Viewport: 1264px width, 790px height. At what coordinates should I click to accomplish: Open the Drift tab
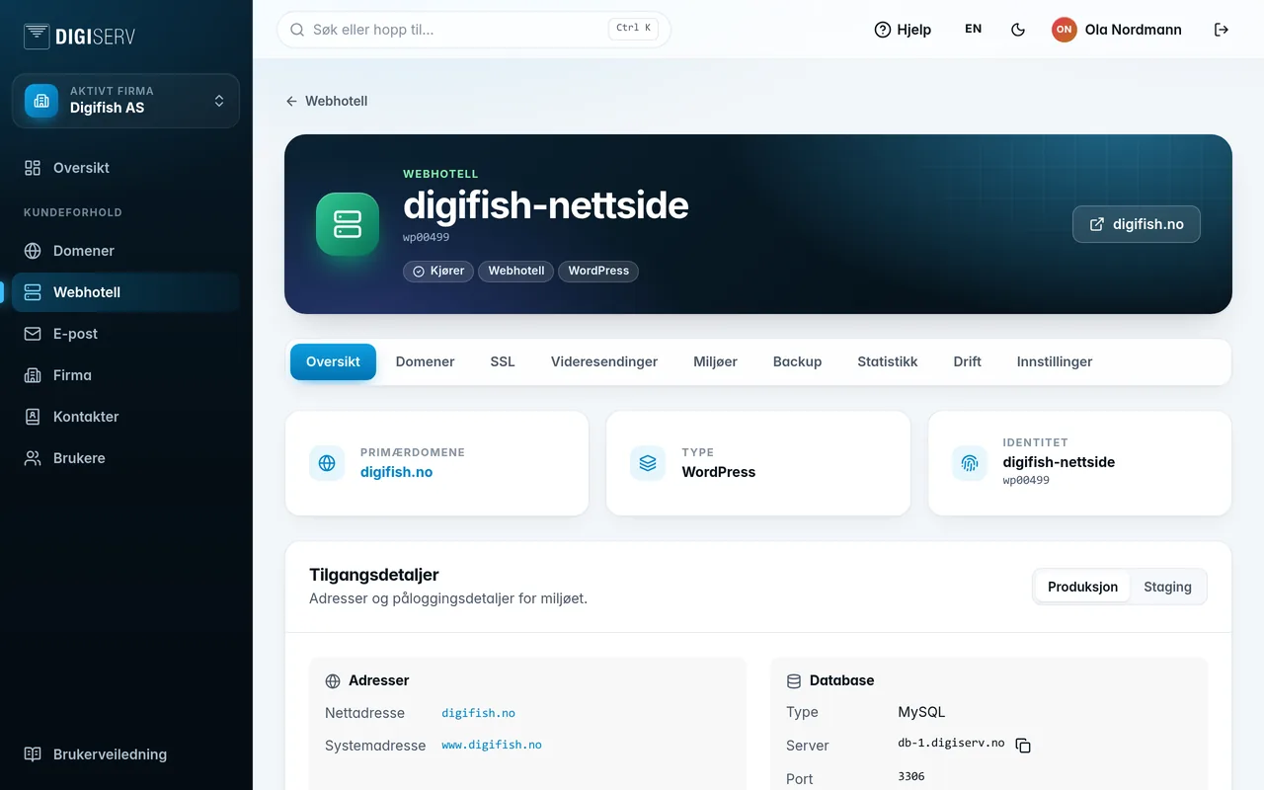(968, 361)
